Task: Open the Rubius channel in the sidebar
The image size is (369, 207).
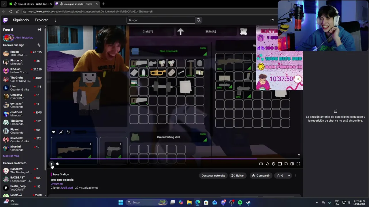Action: (22, 53)
